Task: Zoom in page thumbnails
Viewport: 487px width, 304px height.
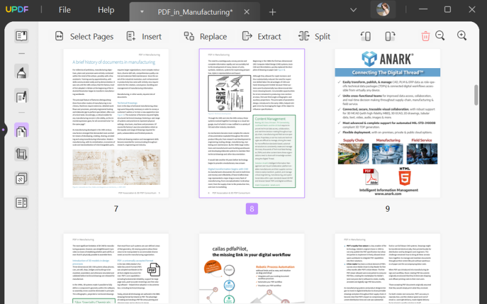Action: [x=462, y=36]
